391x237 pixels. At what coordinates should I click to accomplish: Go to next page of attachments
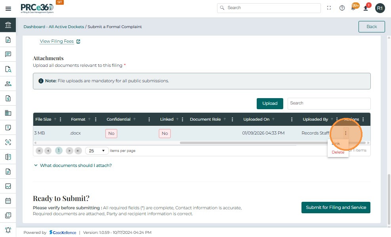tap(70, 151)
